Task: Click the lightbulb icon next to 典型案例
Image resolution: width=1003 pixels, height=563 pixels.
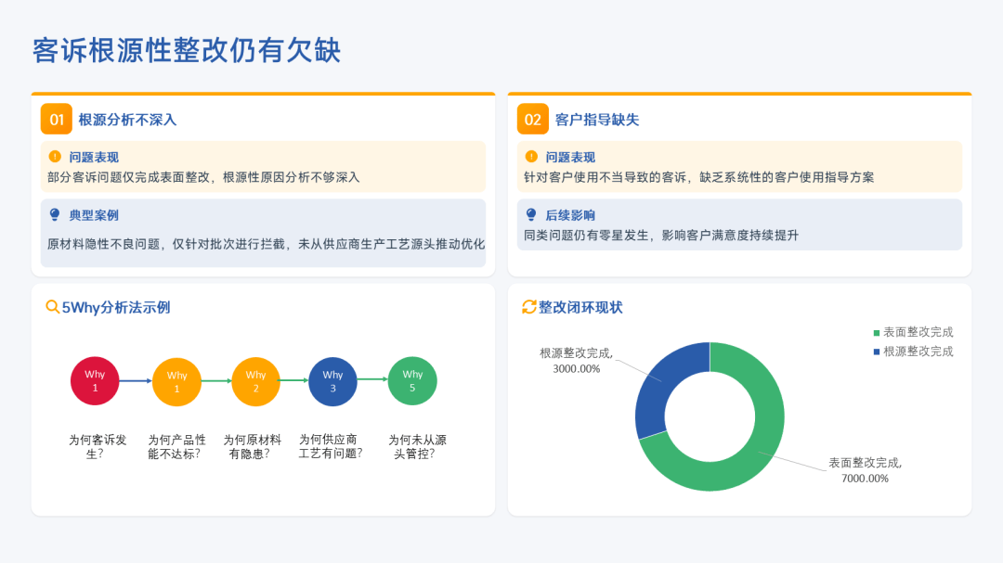Action: pos(55,214)
